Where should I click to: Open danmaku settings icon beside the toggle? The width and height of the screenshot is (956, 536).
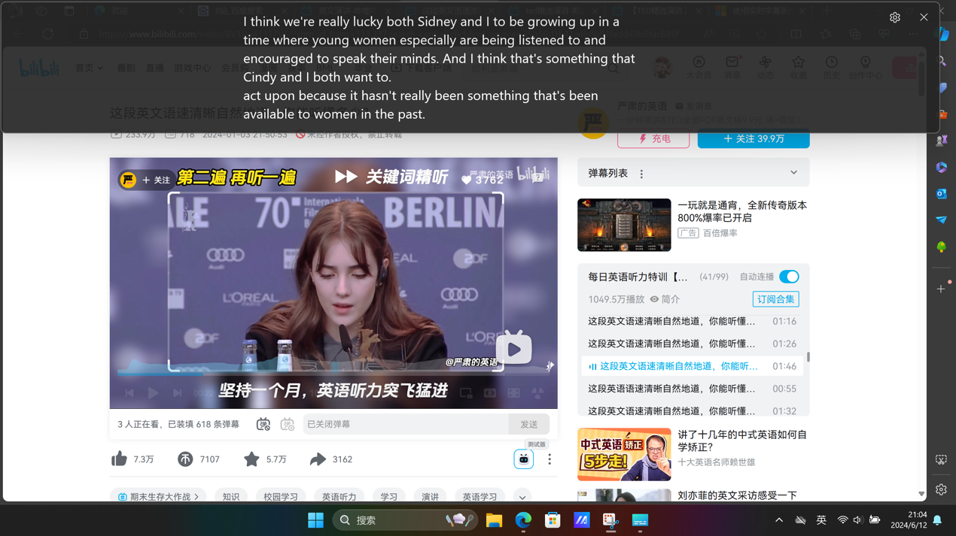(x=288, y=425)
